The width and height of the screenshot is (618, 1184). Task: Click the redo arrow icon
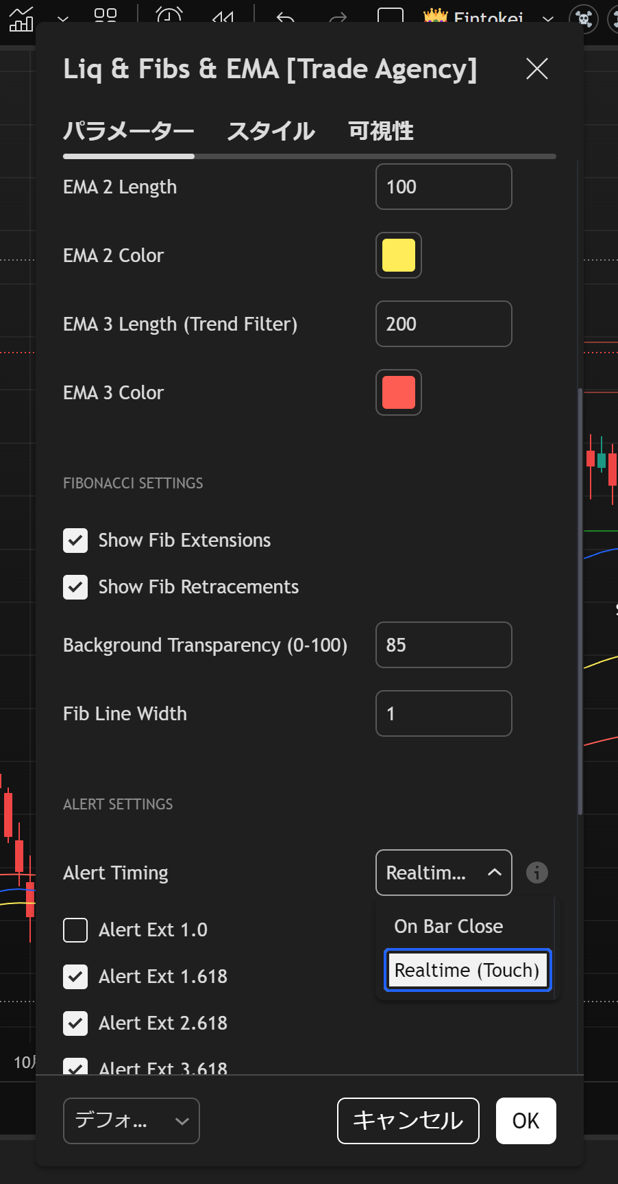(x=338, y=18)
